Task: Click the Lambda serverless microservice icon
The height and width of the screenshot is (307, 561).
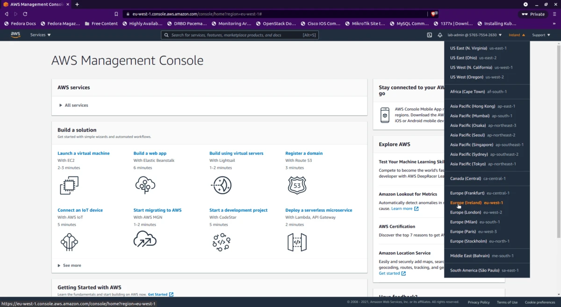Action: tap(297, 242)
